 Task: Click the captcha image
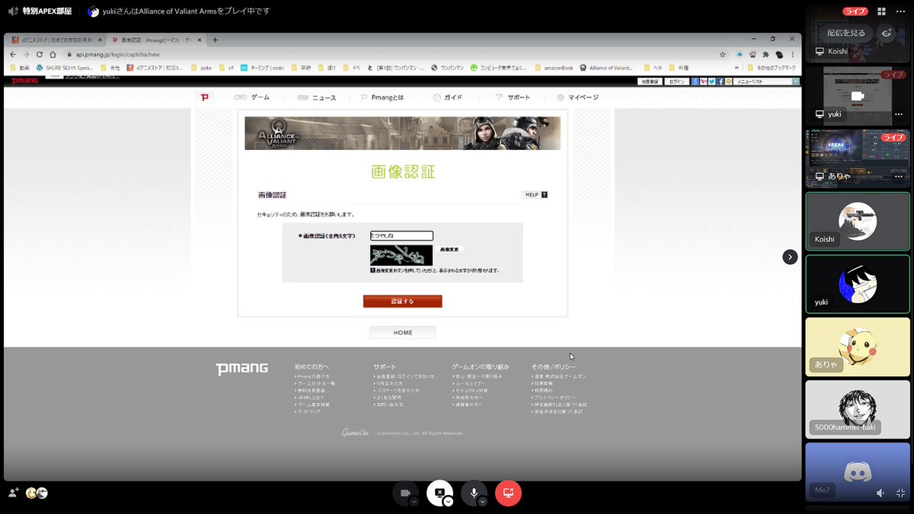(x=401, y=255)
